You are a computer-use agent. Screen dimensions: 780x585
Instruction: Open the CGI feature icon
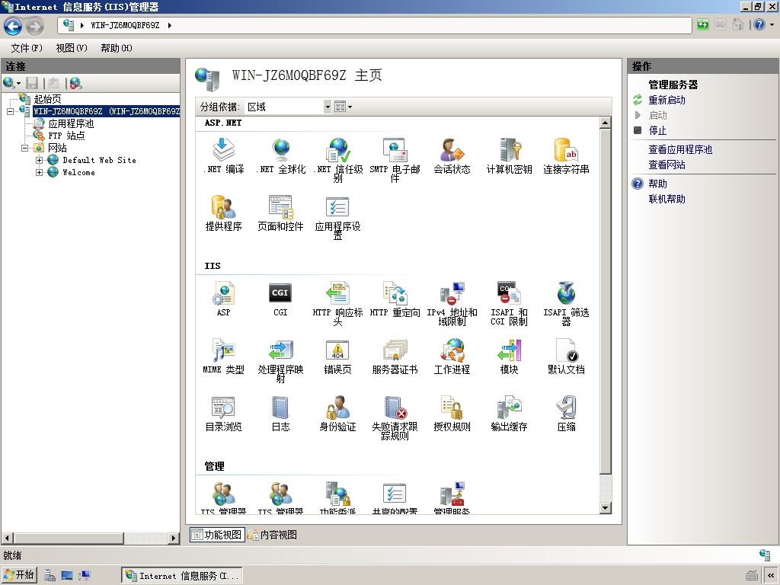(x=280, y=299)
